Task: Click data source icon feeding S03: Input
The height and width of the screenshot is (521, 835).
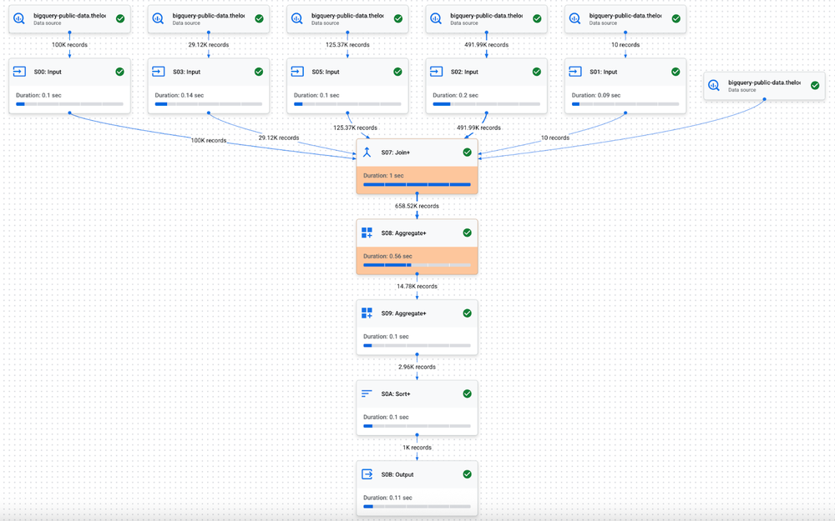Action: (158, 18)
